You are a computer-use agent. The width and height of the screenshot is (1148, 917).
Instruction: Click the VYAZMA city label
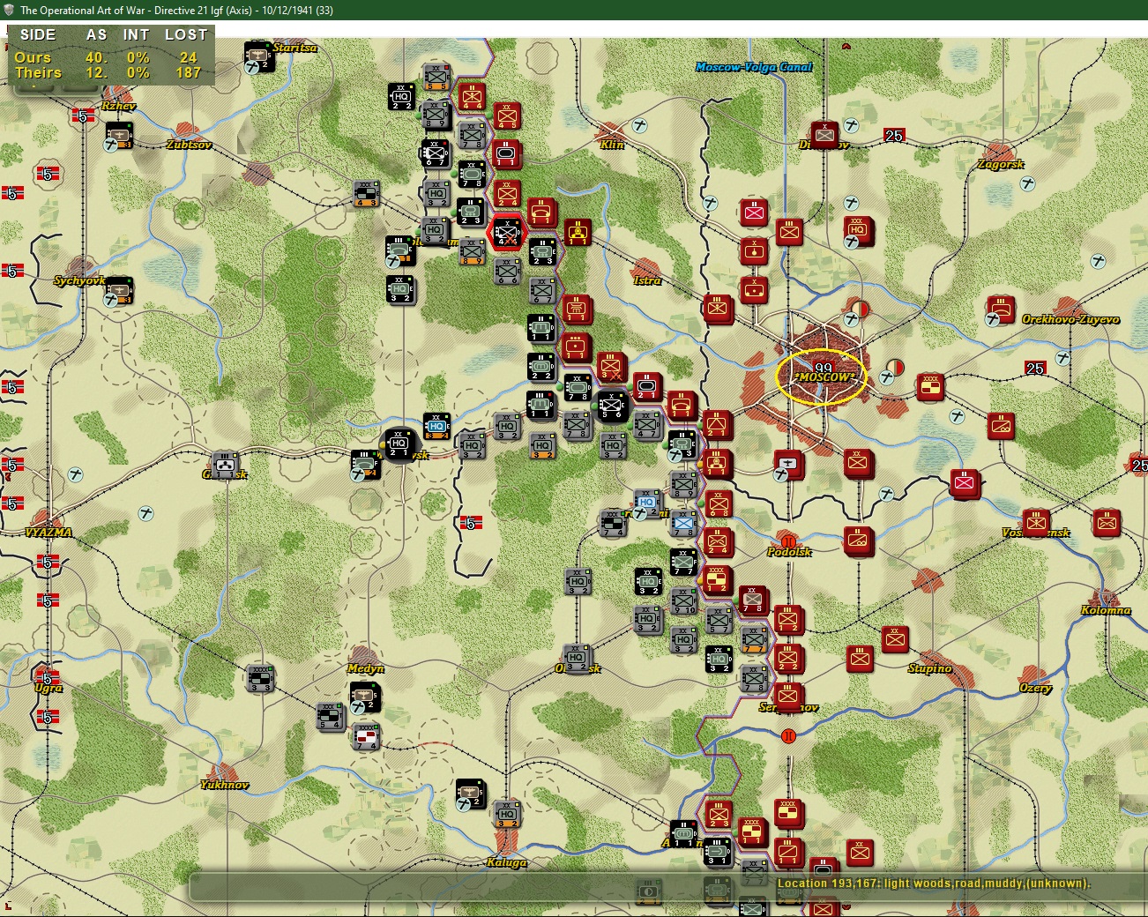point(48,533)
